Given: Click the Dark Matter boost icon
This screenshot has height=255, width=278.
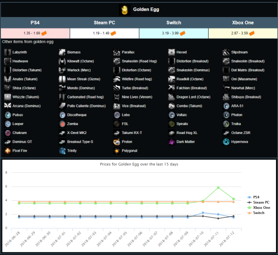Looking at the screenshot, I should pyautogui.click(x=172, y=142).
